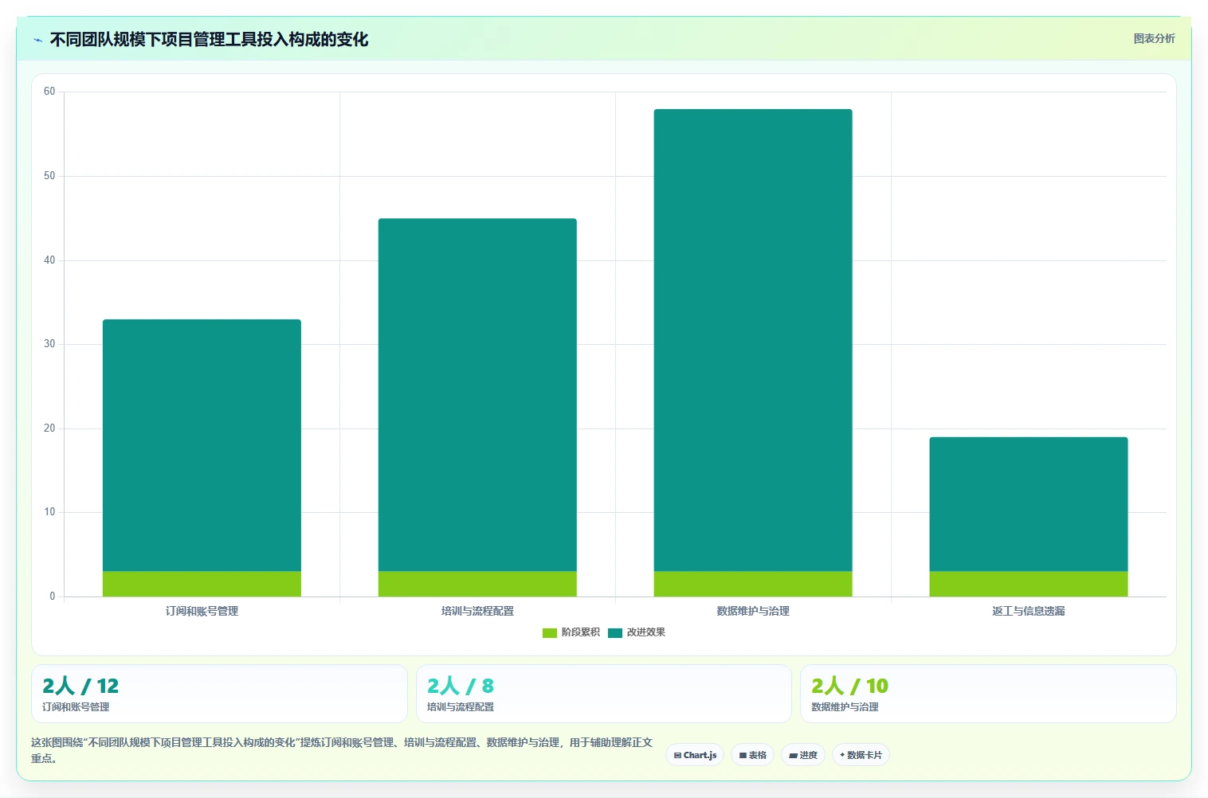Click the teal bar for 培训与流程配置
Image resolution: width=1208 pixels, height=798 pixels.
477,395
